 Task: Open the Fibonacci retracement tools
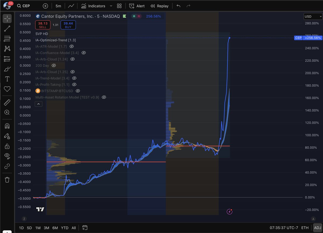pyautogui.click(x=7, y=39)
